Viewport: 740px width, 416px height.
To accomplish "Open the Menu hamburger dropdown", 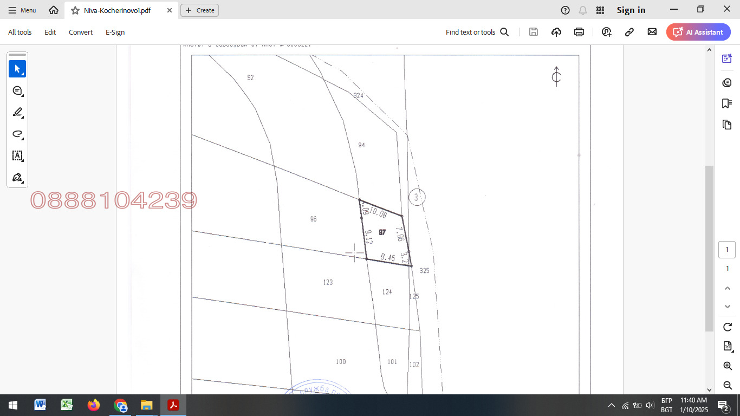I will (22, 10).
